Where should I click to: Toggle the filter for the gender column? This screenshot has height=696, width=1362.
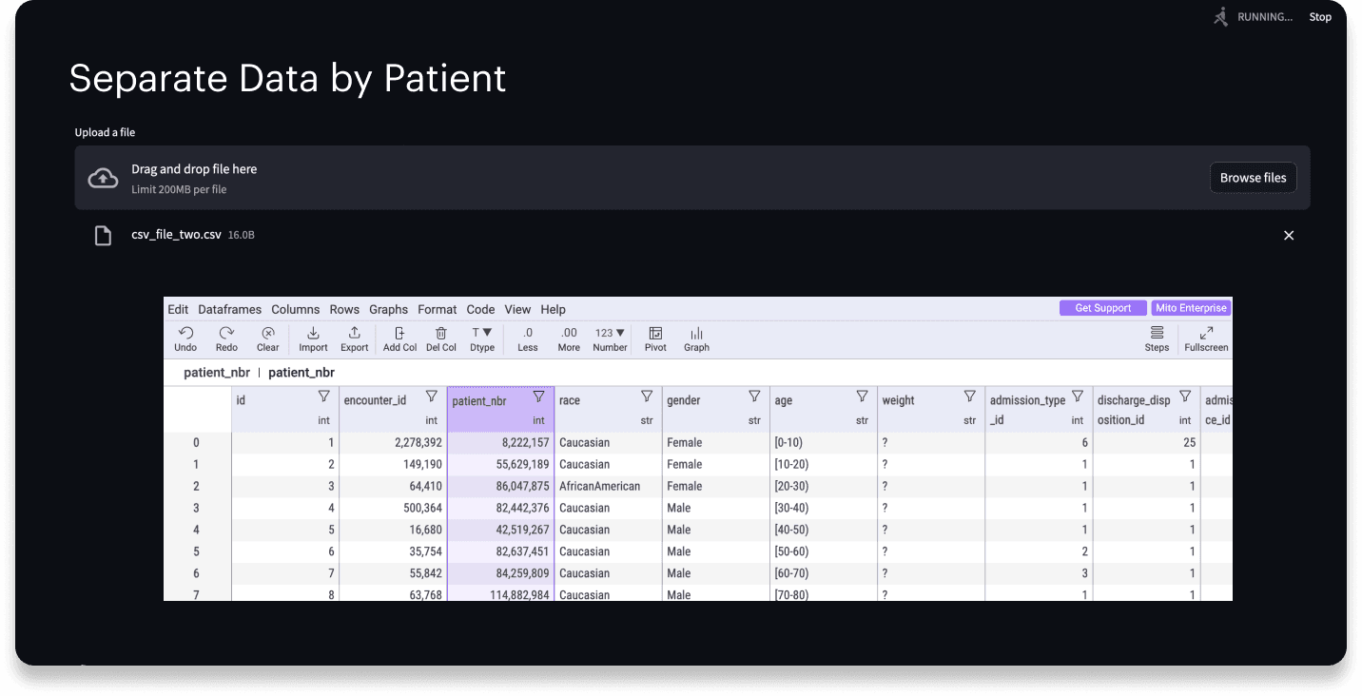[x=754, y=396]
